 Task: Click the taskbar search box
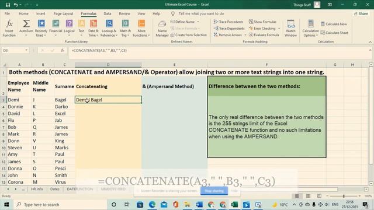click(60, 204)
